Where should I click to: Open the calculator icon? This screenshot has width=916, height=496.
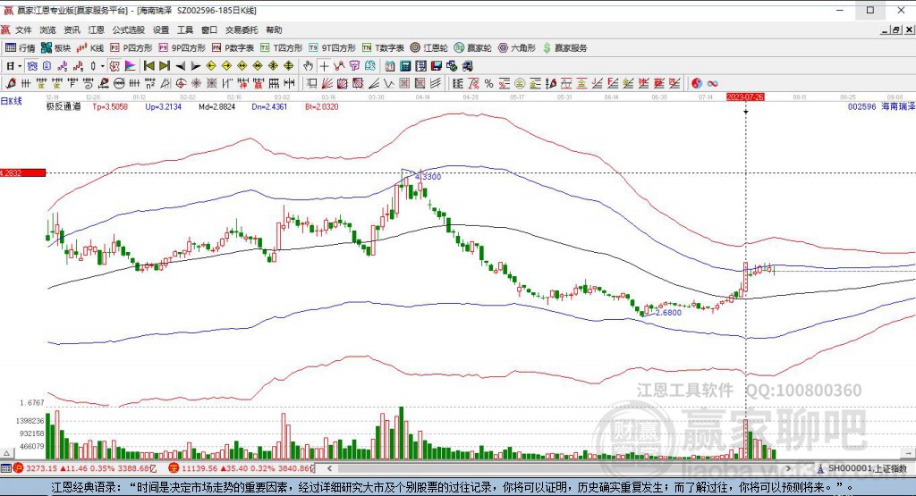(405, 66)
